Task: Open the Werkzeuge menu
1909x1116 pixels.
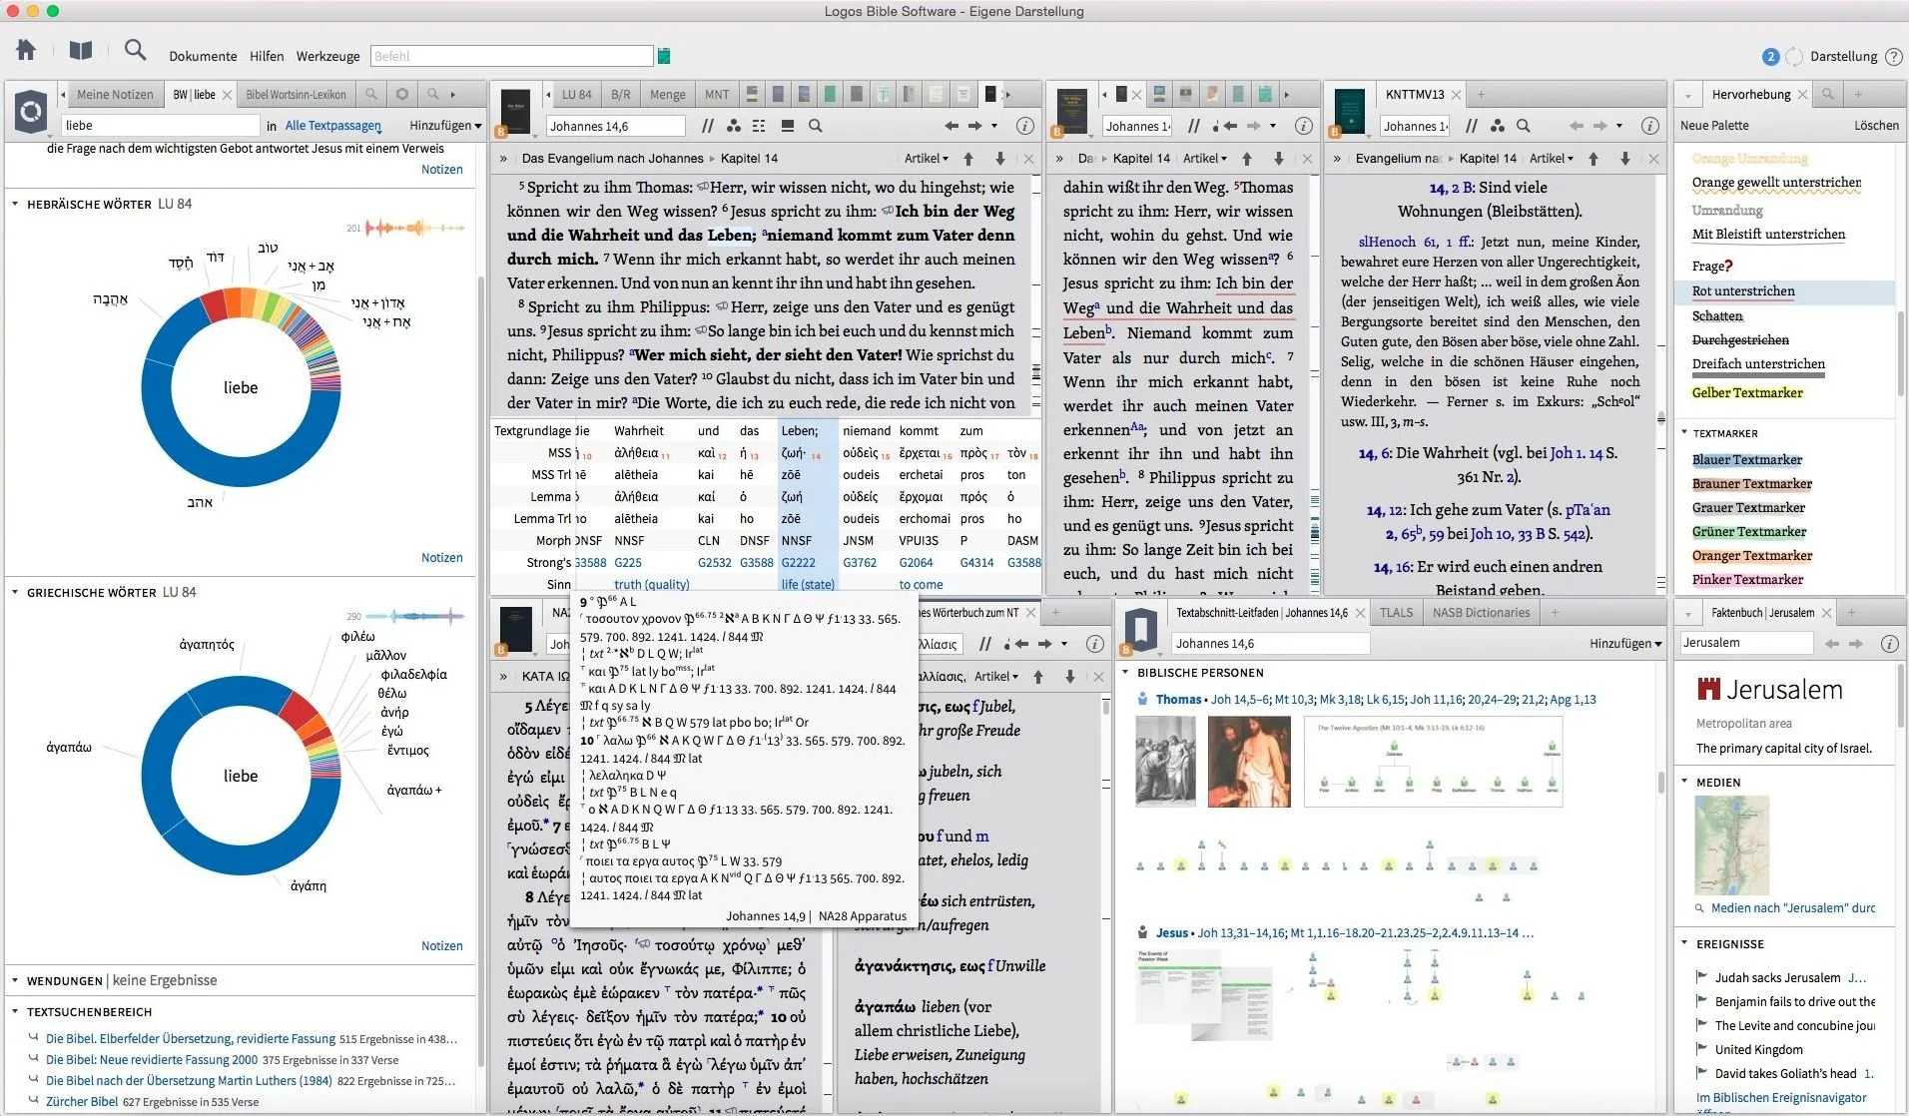Action: [x=327, y=57]
